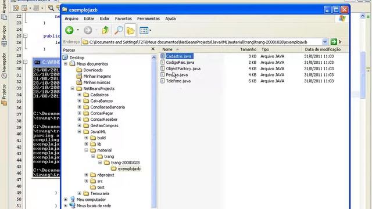The height and width of the screenshot is (209, 372).
Task: Click the Minhas músicas folder icon
Action: [79, 82]
